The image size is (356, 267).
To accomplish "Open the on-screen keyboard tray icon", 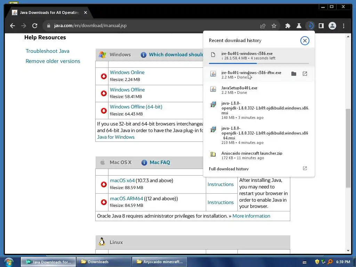I will tap(305, 262).
